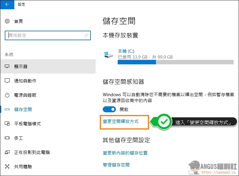
Task: Open the 變更空間釋放方式 link
Action: (x=121, y=122)
